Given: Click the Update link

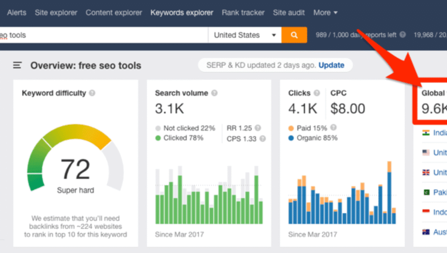Looking at the screenshot, I should [x=331, y=65].
